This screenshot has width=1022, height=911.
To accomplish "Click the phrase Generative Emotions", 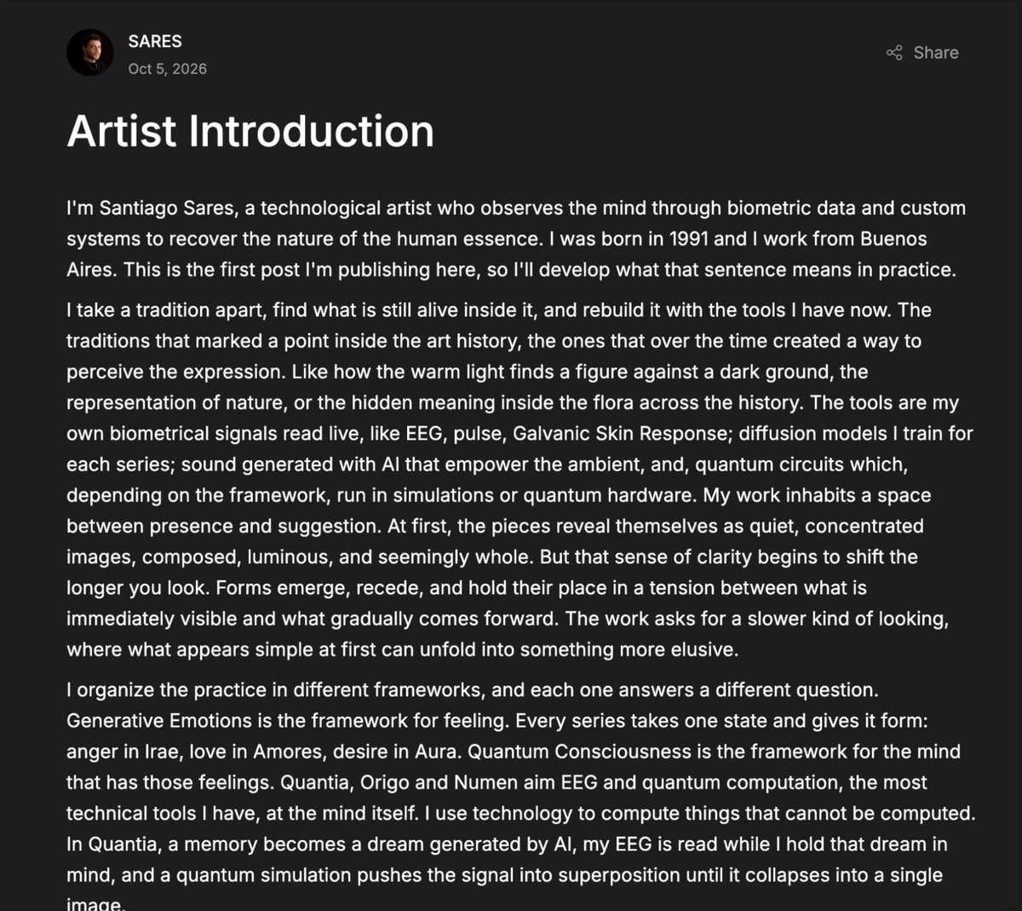I will [x=159, y=721].
